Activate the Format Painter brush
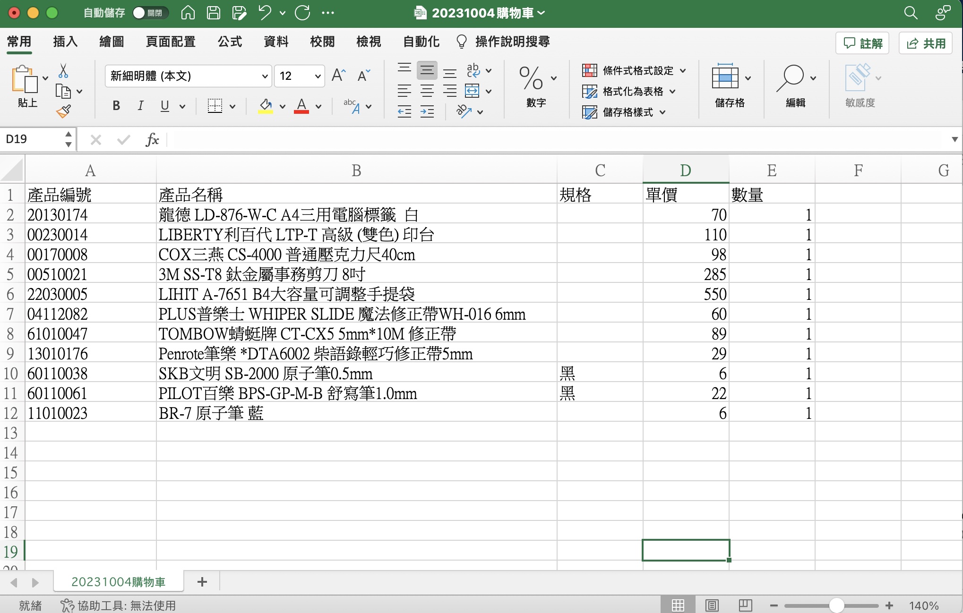The width and height of the screenshot is (963, 613). pyautogui.click(x=64, y=111)
